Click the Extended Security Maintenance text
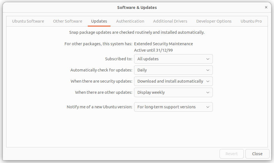274x163 pixels. coord(164,44)
